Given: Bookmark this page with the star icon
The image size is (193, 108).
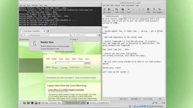Looking at the screenshot, I should point(100,35).
